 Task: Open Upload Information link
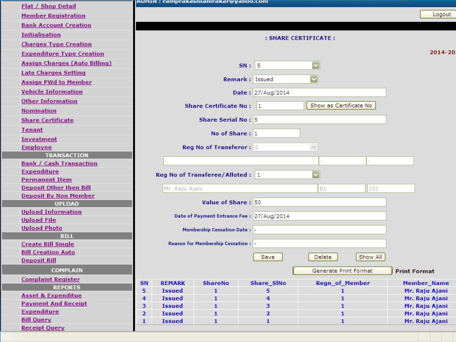pyautogui.click(x=52, y=212)
